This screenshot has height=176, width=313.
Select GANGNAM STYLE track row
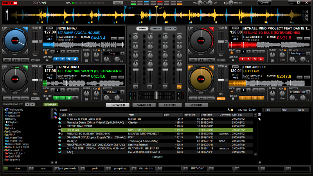click(x=156, y=137)
